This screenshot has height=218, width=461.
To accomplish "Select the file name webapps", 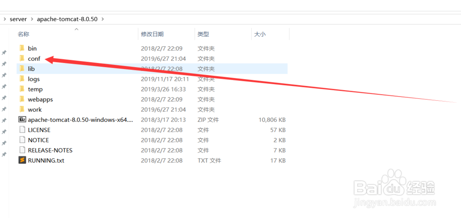I will tap(41, 99).
